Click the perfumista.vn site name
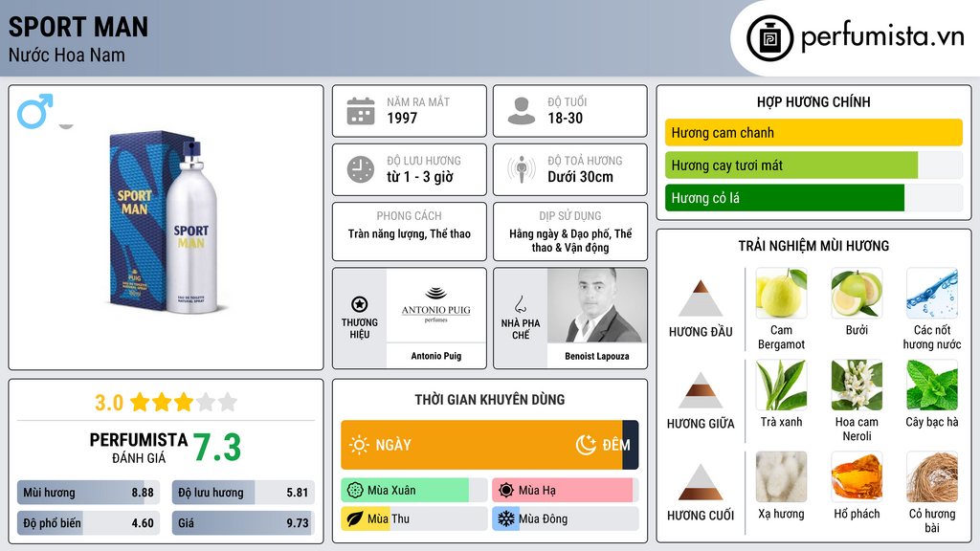The height and width of the screenshot is (551, 980). (882, 37)
